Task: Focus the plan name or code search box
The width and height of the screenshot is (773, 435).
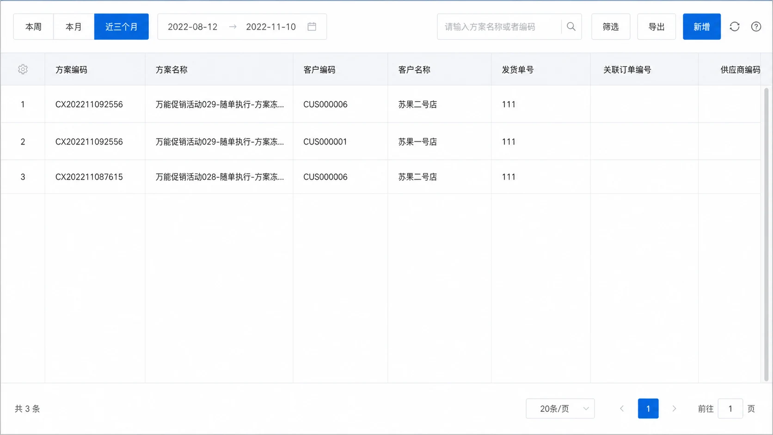Action: point(499,27)
